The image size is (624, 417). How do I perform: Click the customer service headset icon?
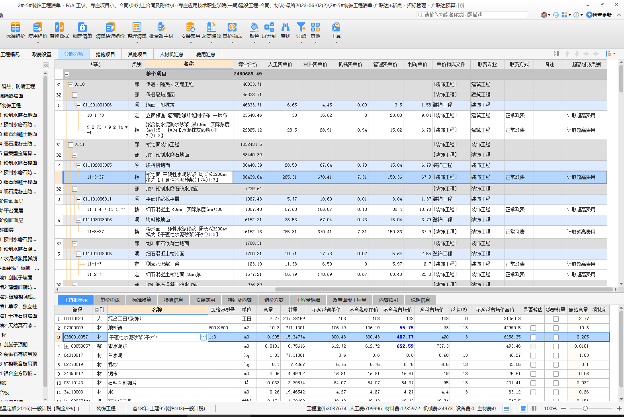coord(556,15)
